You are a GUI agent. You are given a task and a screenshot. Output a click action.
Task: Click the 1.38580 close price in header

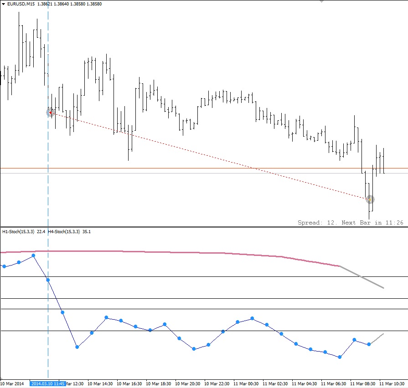(x=94, y=4)
